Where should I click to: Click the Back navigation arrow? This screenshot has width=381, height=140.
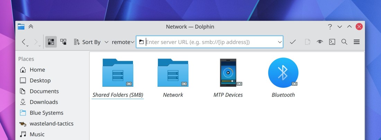click(24, 42)
